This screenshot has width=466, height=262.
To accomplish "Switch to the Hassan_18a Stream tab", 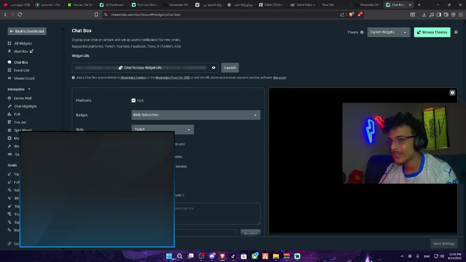I will [80, 5].
